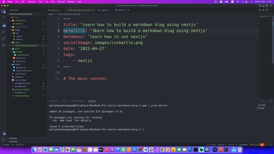The height and width of the screenshot is (154, 274).
Task: Open Spotlight search in the menu bar
Action: 243,2
